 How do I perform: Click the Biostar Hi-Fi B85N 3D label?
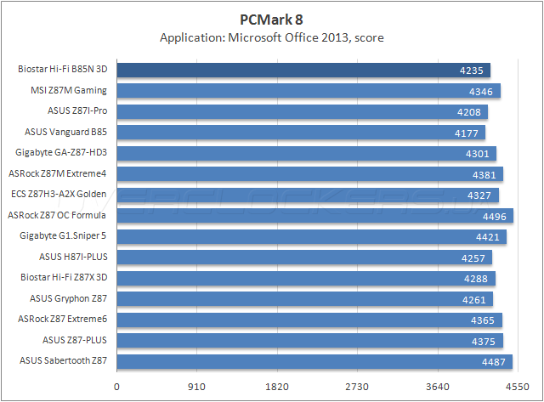63,69
